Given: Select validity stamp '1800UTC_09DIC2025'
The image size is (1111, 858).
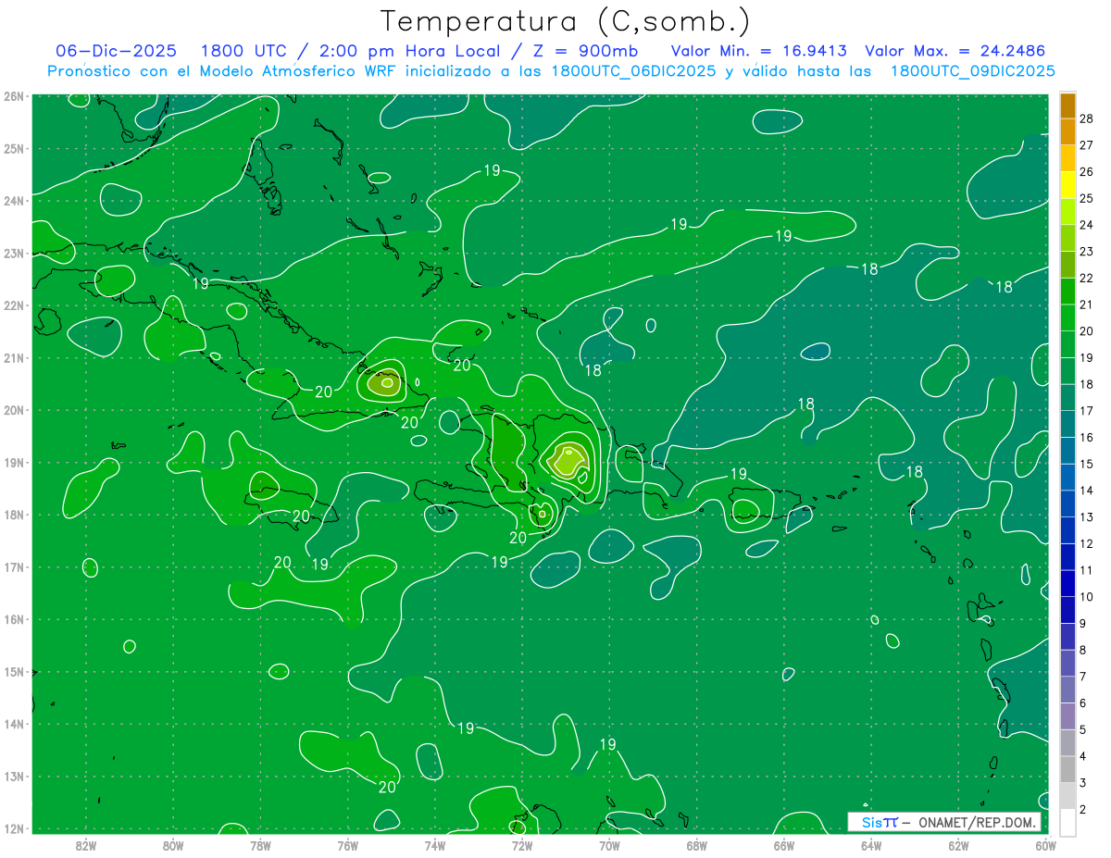Looking at the screenshot, I should [972, 70].
